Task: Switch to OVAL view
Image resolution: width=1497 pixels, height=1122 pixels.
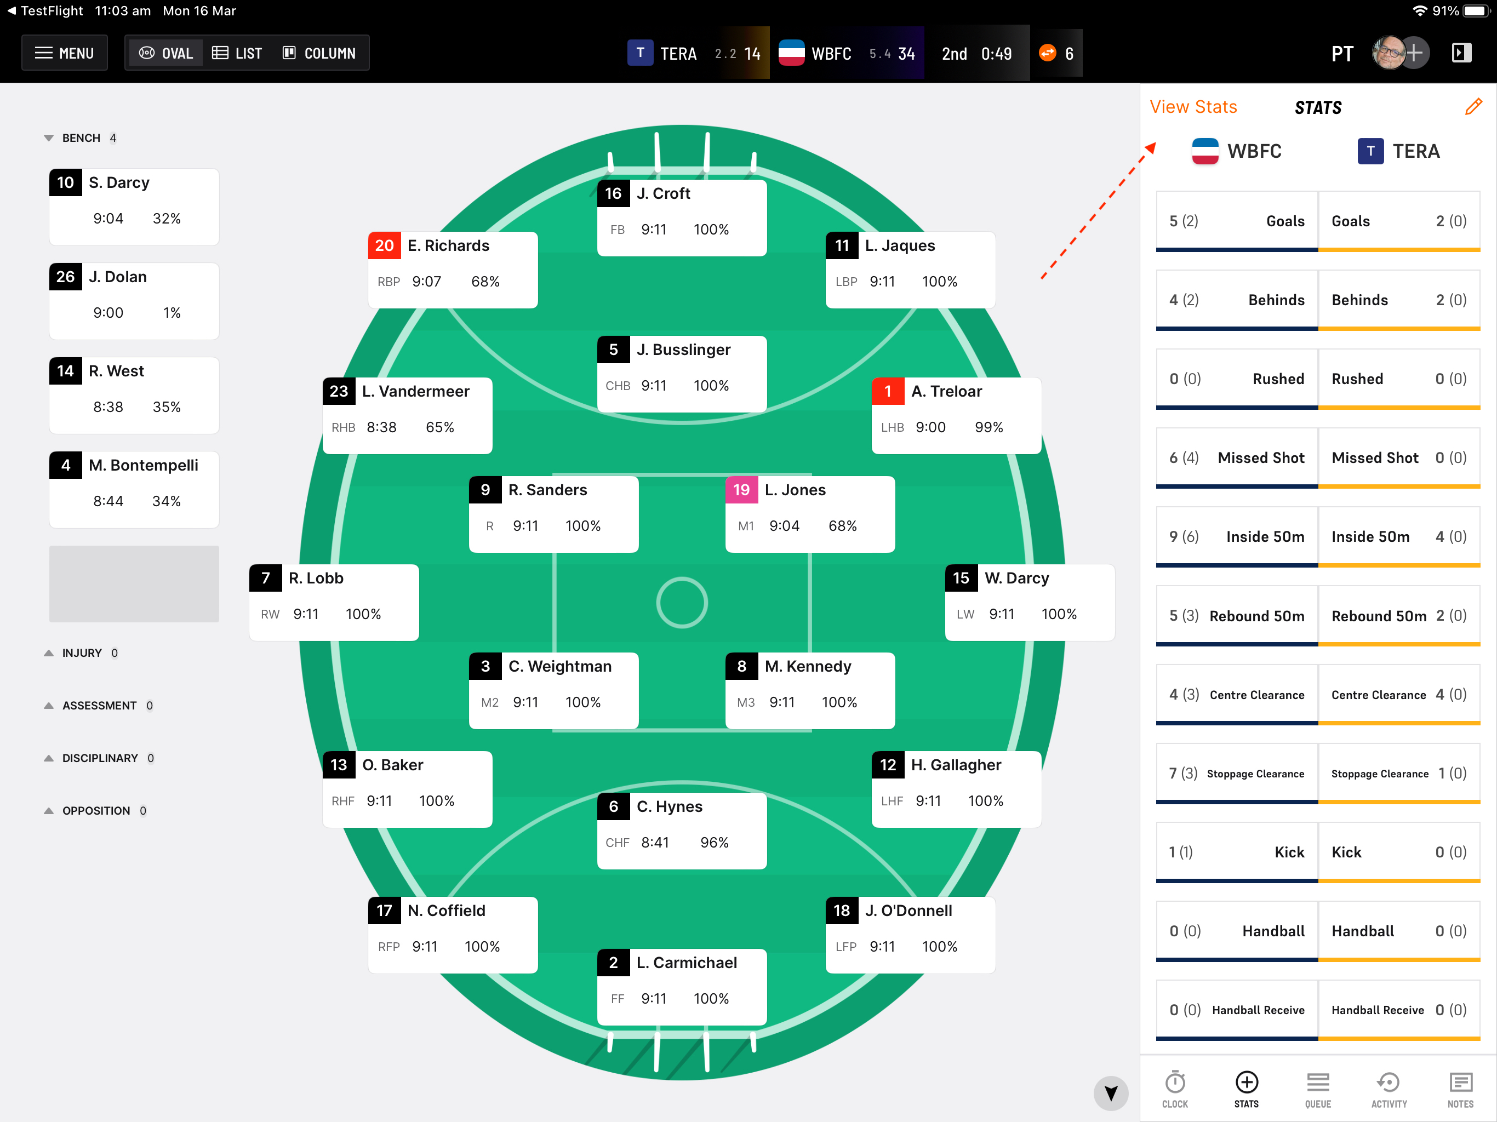Action: pos(166,54)
